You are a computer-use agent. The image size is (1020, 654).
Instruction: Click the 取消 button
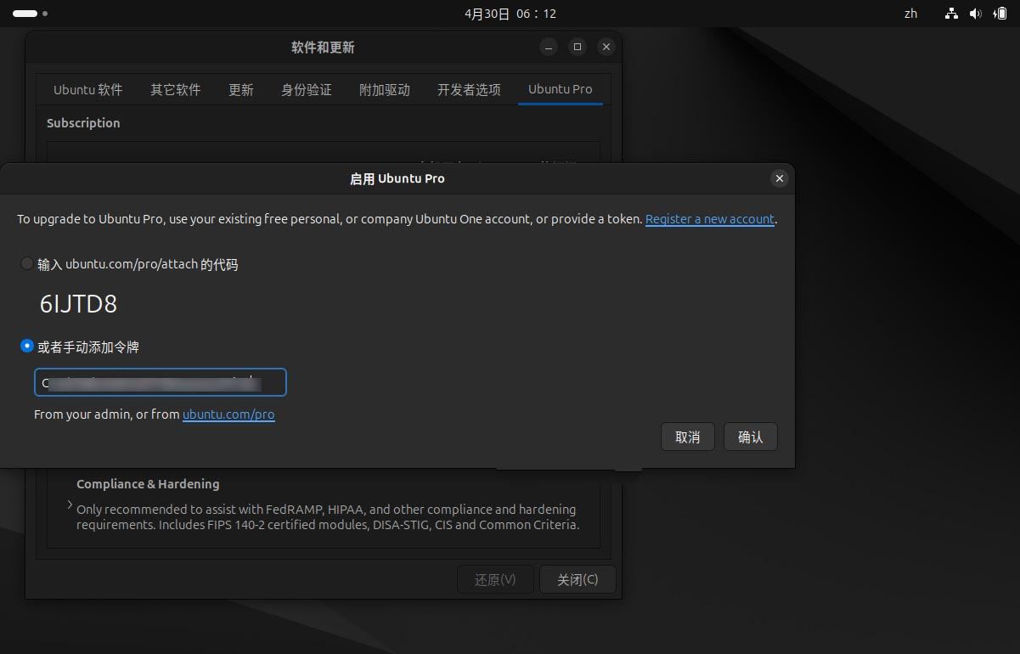(x=687, y=437)
